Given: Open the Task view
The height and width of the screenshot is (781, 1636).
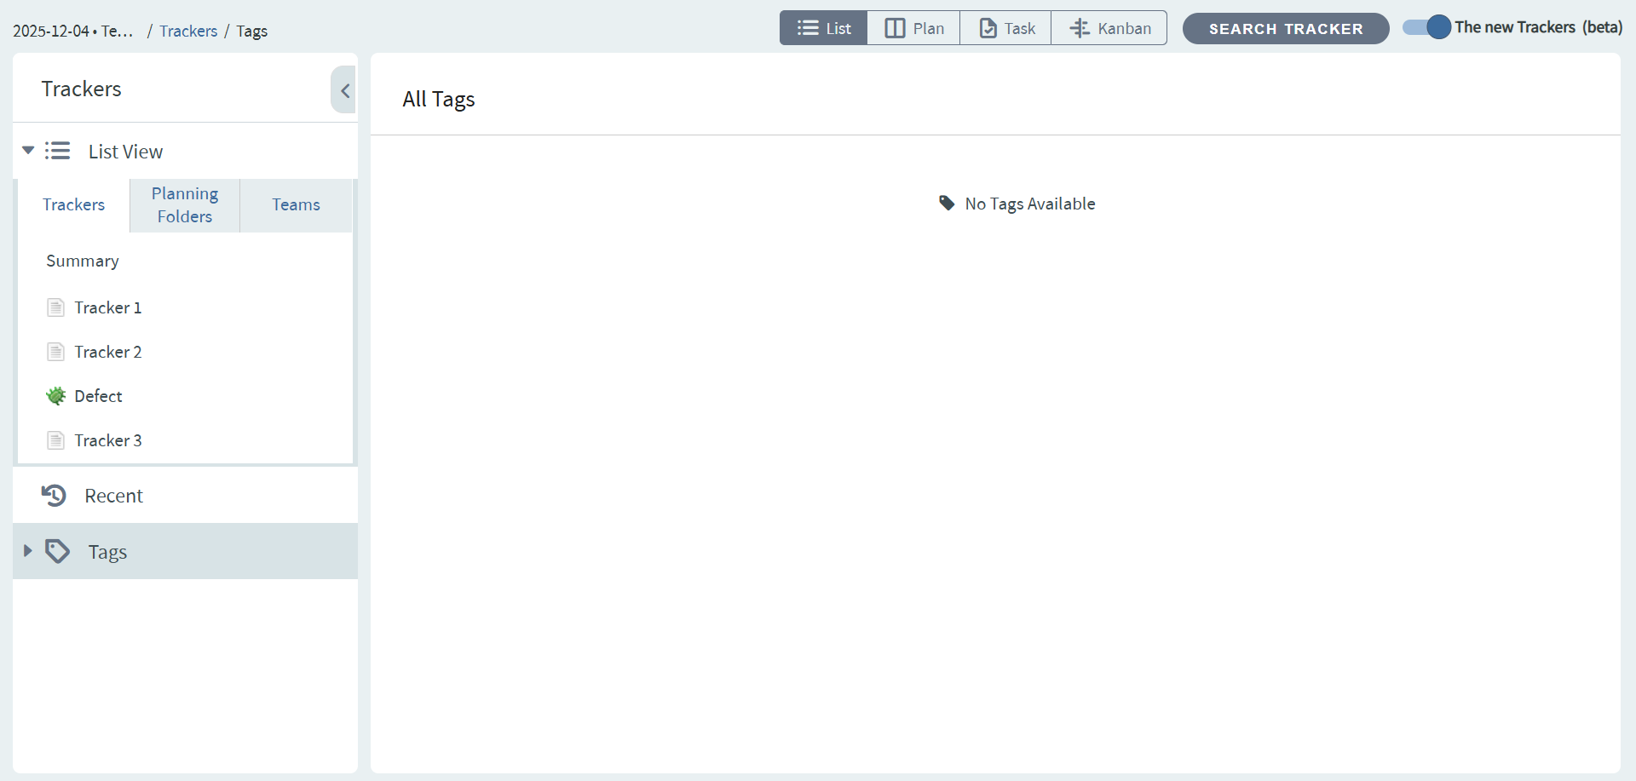Looking at the screenshot, I should [1006, 28].
